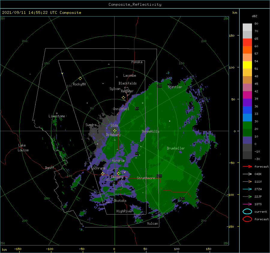This screenshot has height=253, width=270.
Task: Click the Lacombe city label
Action: [130, 76]
